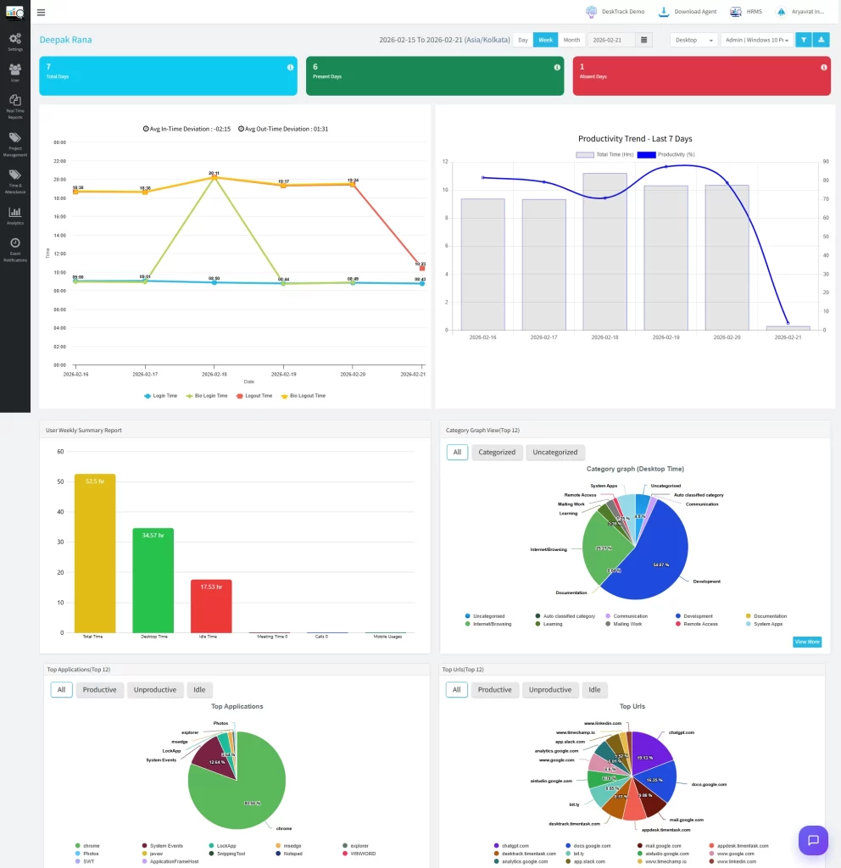Viewport: 841px width, 868px height.
Task: Click info icon on Absent Days card
Action: (824, 67)
